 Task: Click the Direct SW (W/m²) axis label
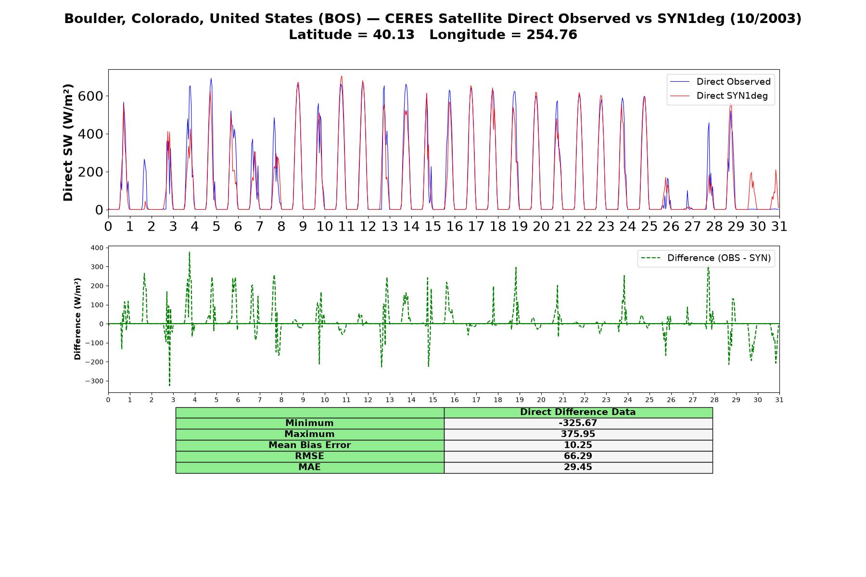coord(68,142)
